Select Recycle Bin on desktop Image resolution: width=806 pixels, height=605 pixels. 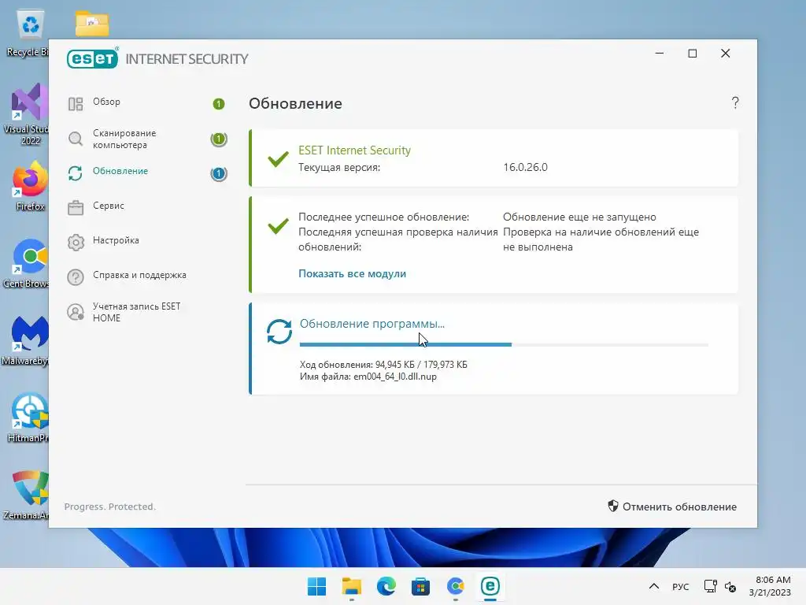[29, 33]
